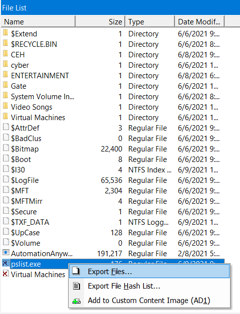
Task: Choose Export Files... from context menu
Action: [x=149, y=271]
